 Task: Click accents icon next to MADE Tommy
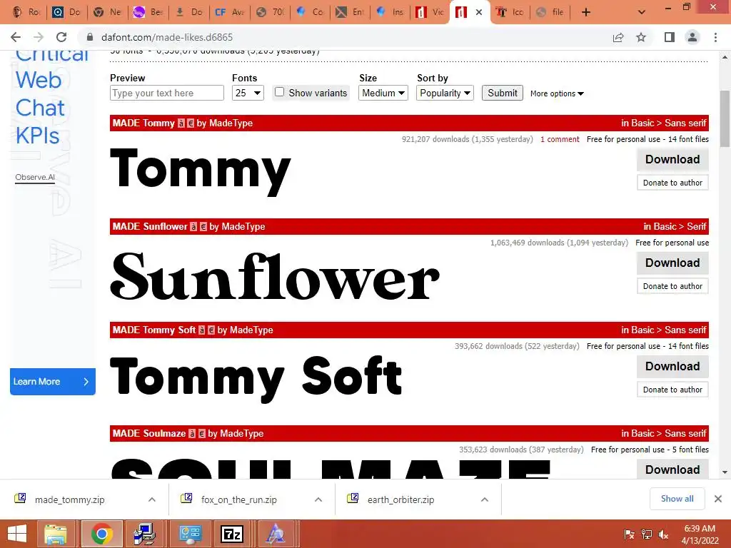[x=181, y=123]
